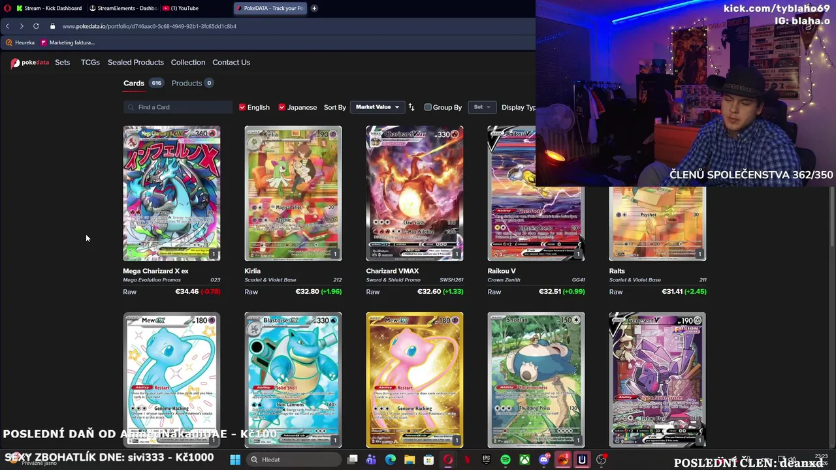
Task: Open the Products tab
Action: pyautogui.click(x=192, y=83)
